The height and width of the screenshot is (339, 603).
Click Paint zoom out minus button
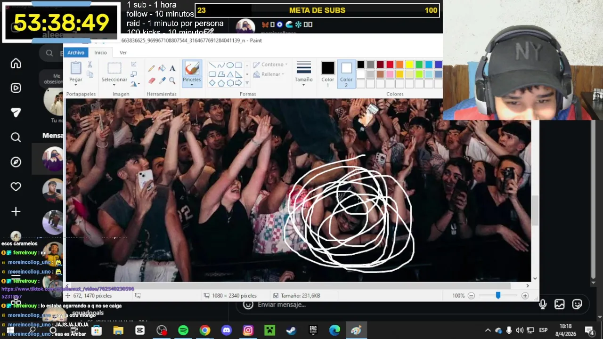(x=471, y=296)
